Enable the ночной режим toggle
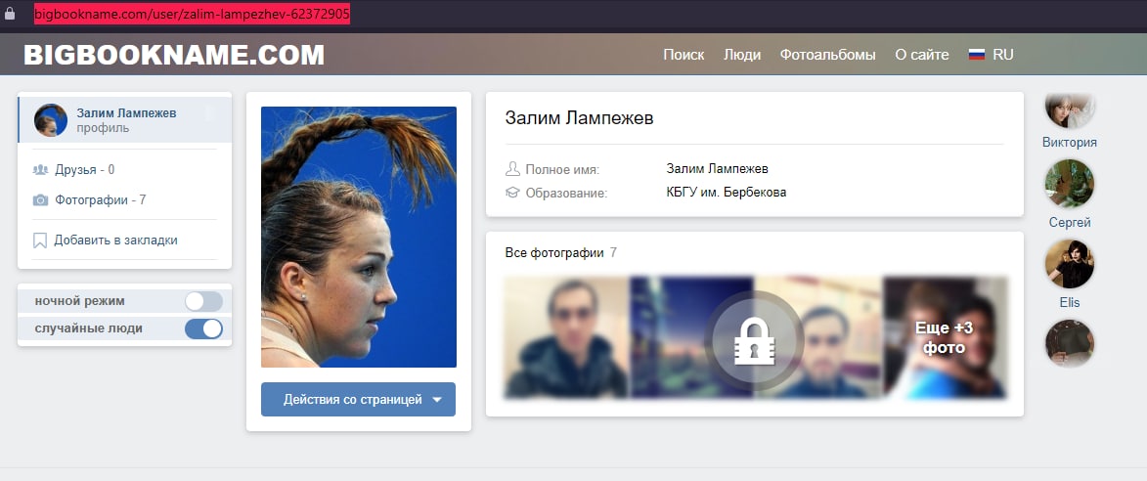The image size is (1147, 481). click(x=203, y=301)
